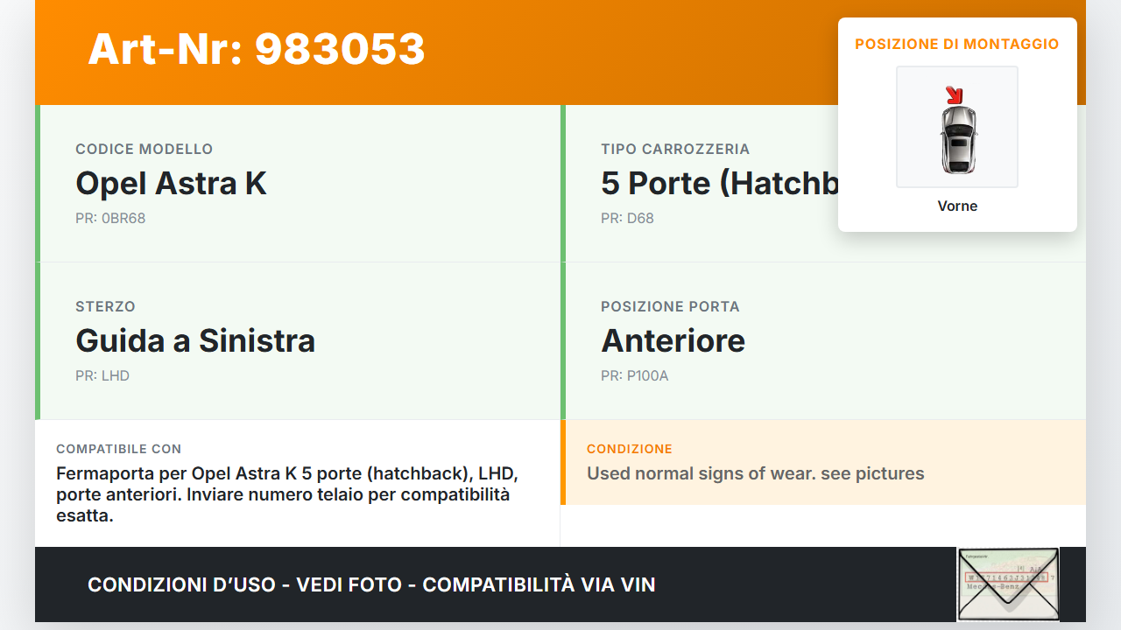Click the red arrow on the car diagram

pos(954,95)
